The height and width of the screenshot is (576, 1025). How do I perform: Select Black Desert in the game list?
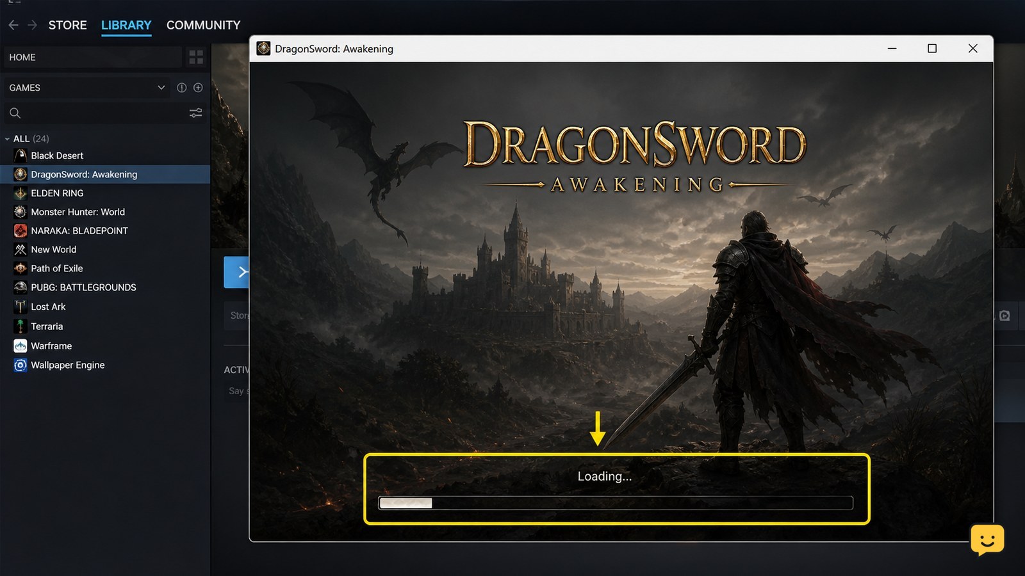105,156
